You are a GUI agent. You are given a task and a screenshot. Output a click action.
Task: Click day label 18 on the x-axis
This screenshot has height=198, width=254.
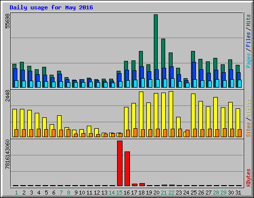[x=141, y=193]
